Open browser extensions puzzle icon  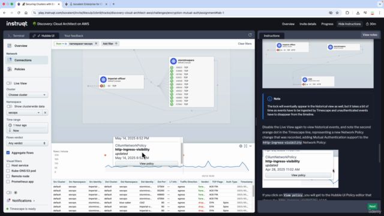[347, 13]
